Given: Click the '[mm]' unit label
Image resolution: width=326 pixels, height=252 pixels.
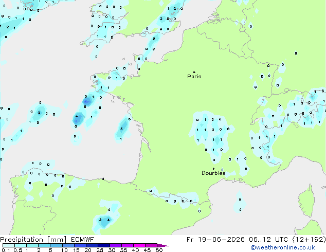Looking at the screenshot, I should point(57,240).
